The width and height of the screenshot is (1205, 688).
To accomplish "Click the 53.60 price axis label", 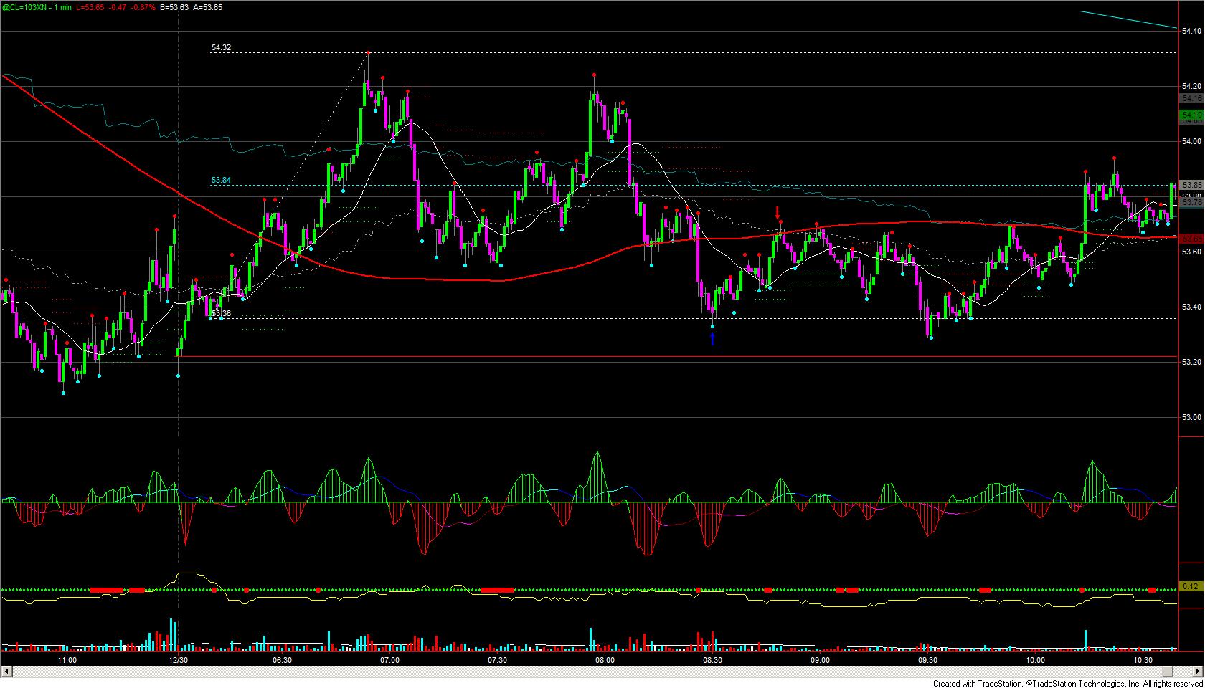I will click(x=1191, y=252).
